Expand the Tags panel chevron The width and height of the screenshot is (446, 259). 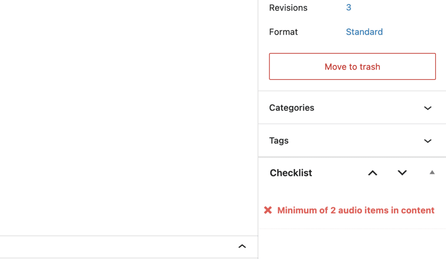428,141
